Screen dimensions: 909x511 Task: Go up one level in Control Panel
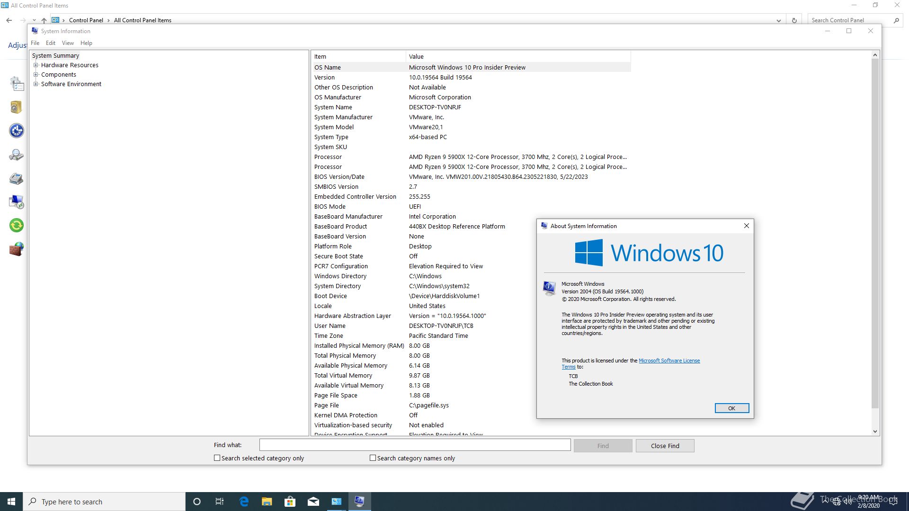pos(44,20)
